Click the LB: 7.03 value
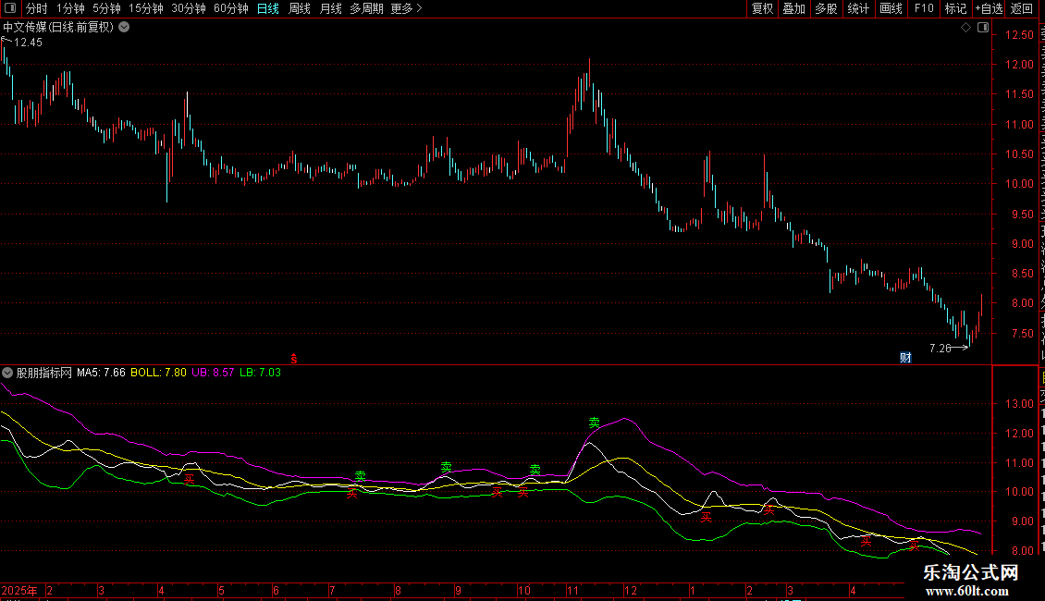The image size is (1045, 601). point(261,373)
